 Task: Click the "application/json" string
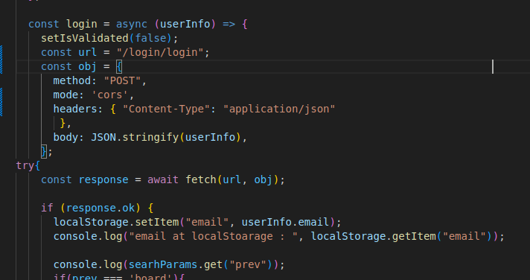279,109
